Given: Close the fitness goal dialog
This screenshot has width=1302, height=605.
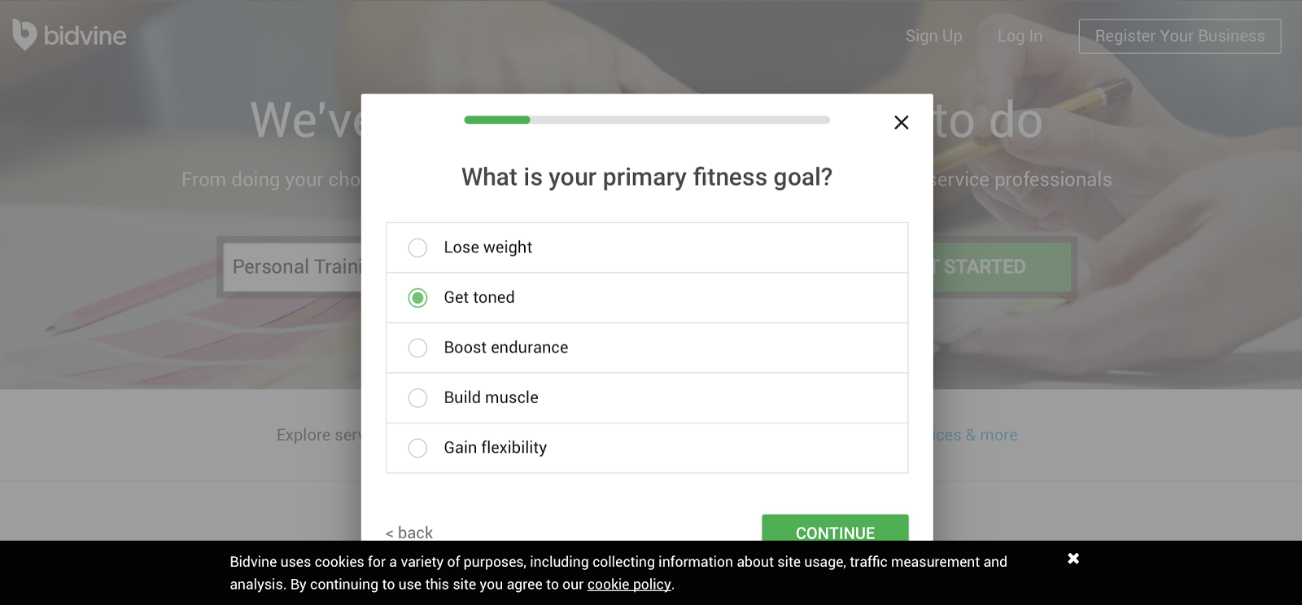Looking at the screenshot, I should click(x=901, y=122).
